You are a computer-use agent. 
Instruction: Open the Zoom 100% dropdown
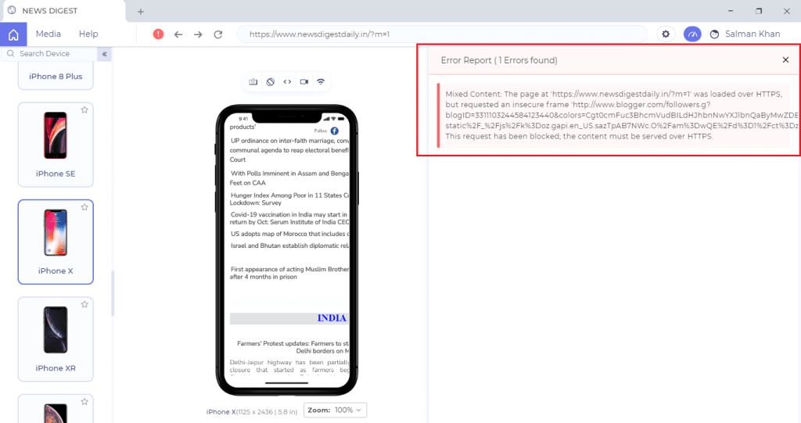[335, 410]
